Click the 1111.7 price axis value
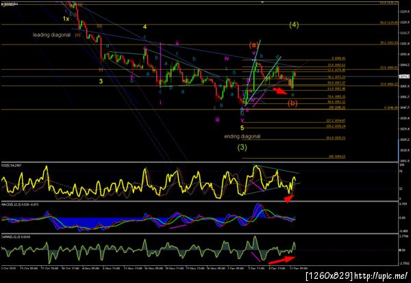411x283 pixels. pyautogui.click(x=405, y=33)
